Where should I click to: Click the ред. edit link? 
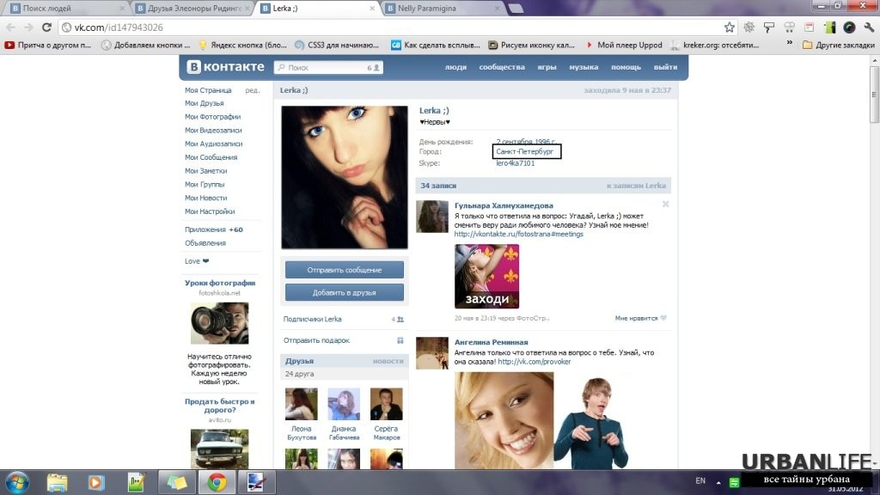point(252,89)
